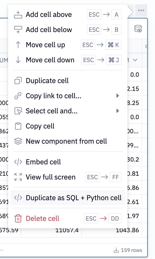Click the horizontal scrollbar at table bottom
Image resolution: width=155 pixels, height=259 pixels.
2,250
